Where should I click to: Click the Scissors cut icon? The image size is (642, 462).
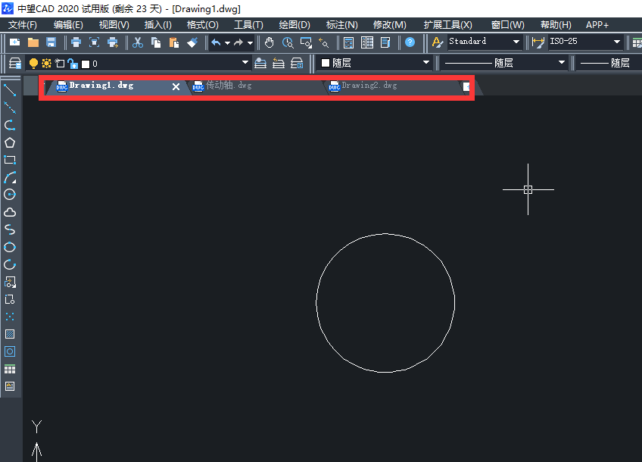coord(137,42)
